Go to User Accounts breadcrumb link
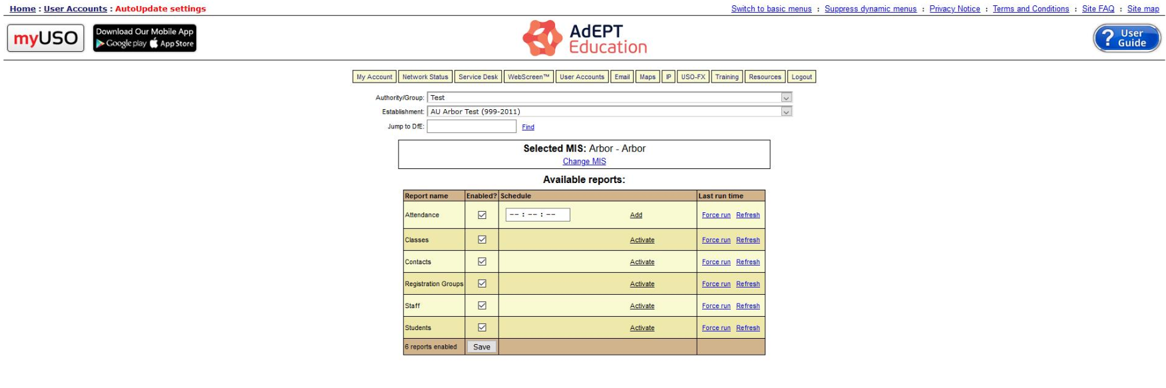The height and width of the screenshot is (388, 1166). point(75,9)
